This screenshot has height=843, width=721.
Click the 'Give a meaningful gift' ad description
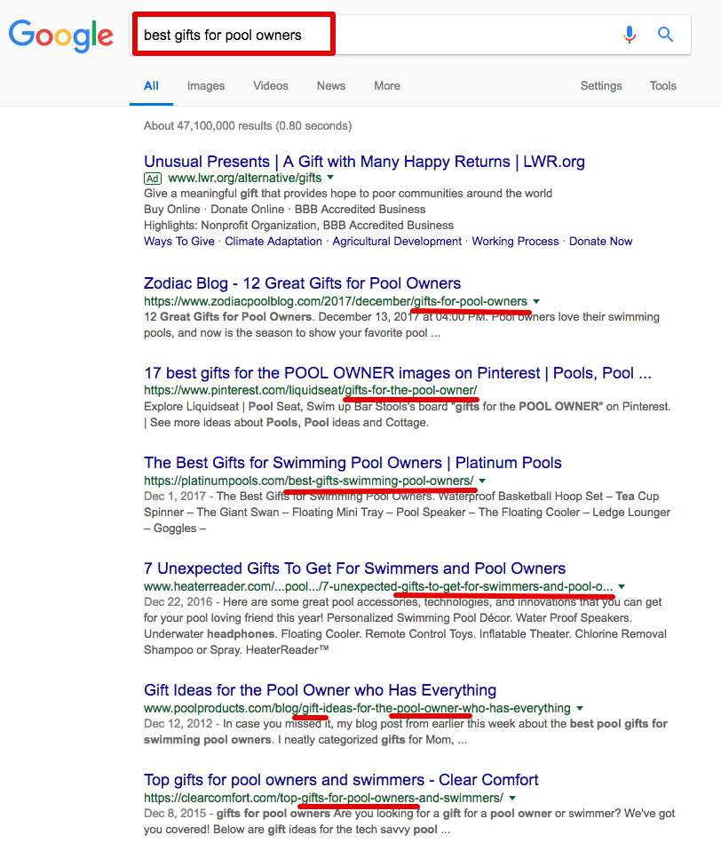(x=348, y=194)
